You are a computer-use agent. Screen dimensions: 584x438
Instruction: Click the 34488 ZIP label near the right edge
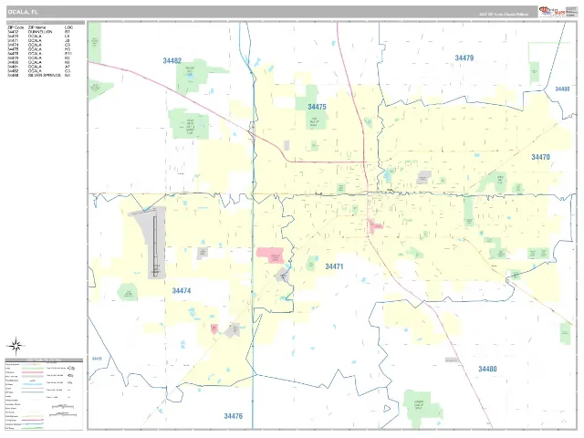(562, 89)
